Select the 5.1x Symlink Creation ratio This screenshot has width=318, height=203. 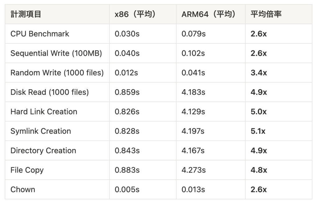click(x=258, y=131)
